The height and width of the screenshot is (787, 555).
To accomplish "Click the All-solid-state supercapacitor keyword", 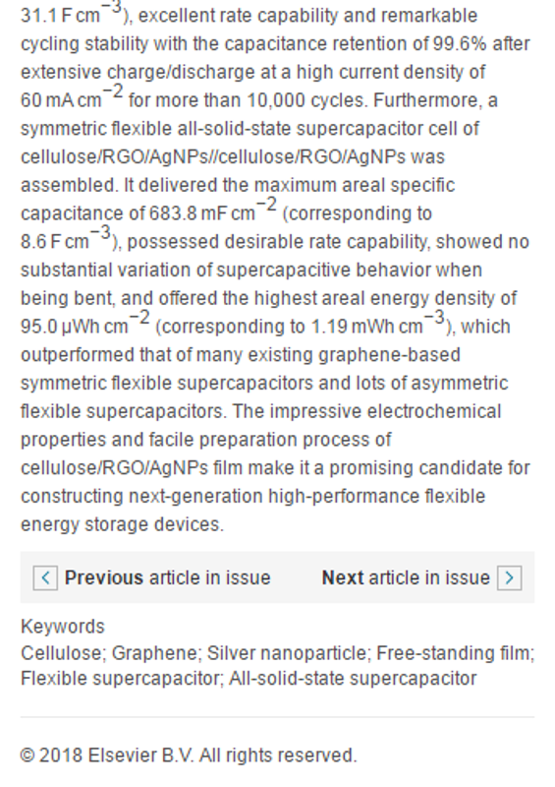I will (353, 679).
